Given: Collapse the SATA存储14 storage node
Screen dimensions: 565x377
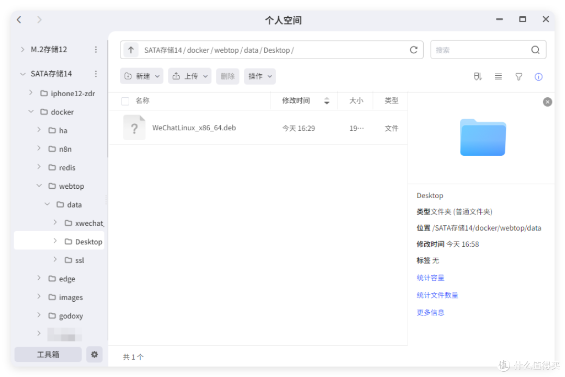Looking at the screenshot, I should 22,74.
